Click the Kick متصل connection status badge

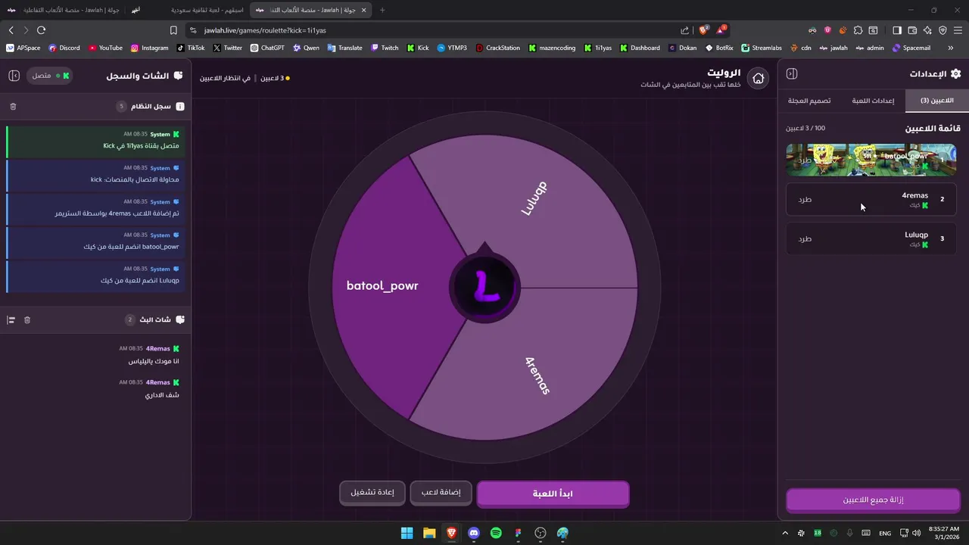pos(50,76)
